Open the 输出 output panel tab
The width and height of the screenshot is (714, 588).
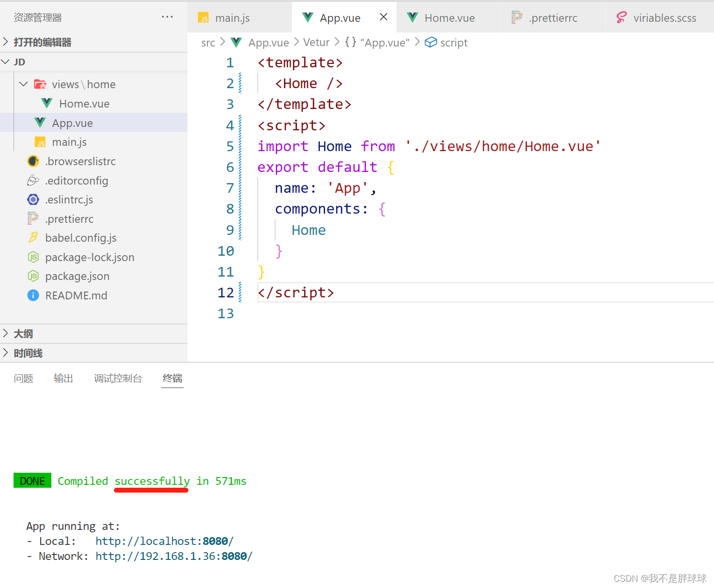point(63,378)
